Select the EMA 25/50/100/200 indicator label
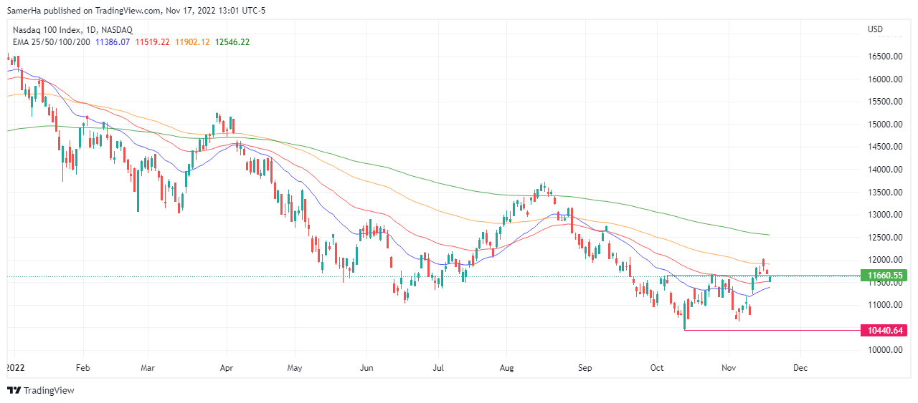 coord(52,42)
